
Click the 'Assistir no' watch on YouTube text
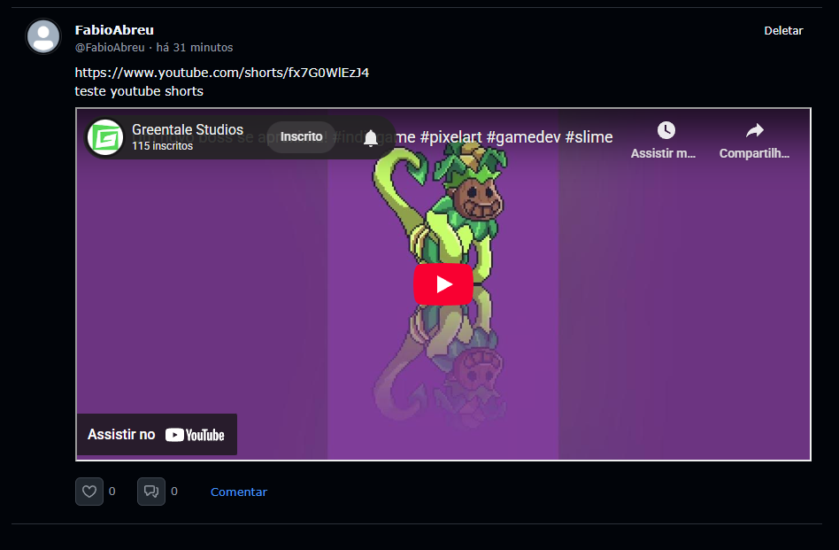click(121, 435)
